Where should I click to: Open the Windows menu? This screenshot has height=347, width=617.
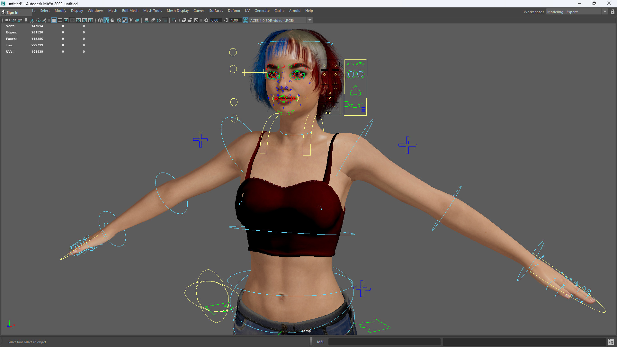coord(95,11)
